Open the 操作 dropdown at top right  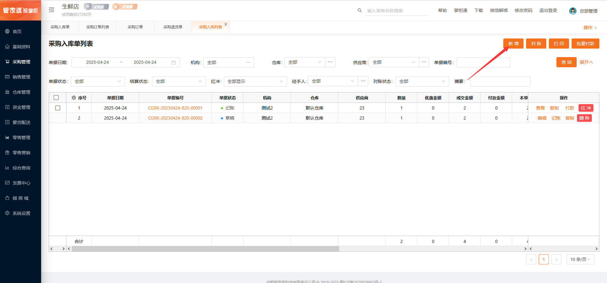(590, 27)
